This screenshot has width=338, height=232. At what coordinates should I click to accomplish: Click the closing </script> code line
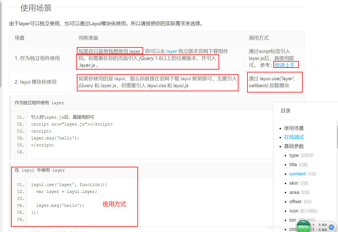pos(43,145)
